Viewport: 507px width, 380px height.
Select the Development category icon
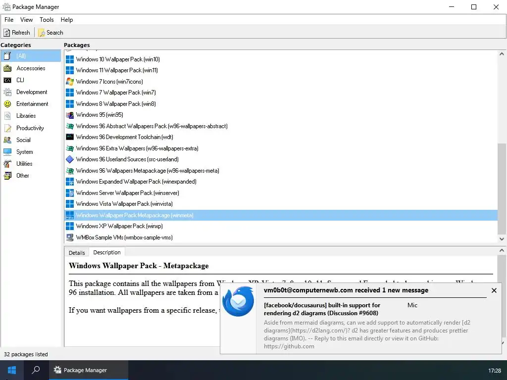tap(7, 92)
